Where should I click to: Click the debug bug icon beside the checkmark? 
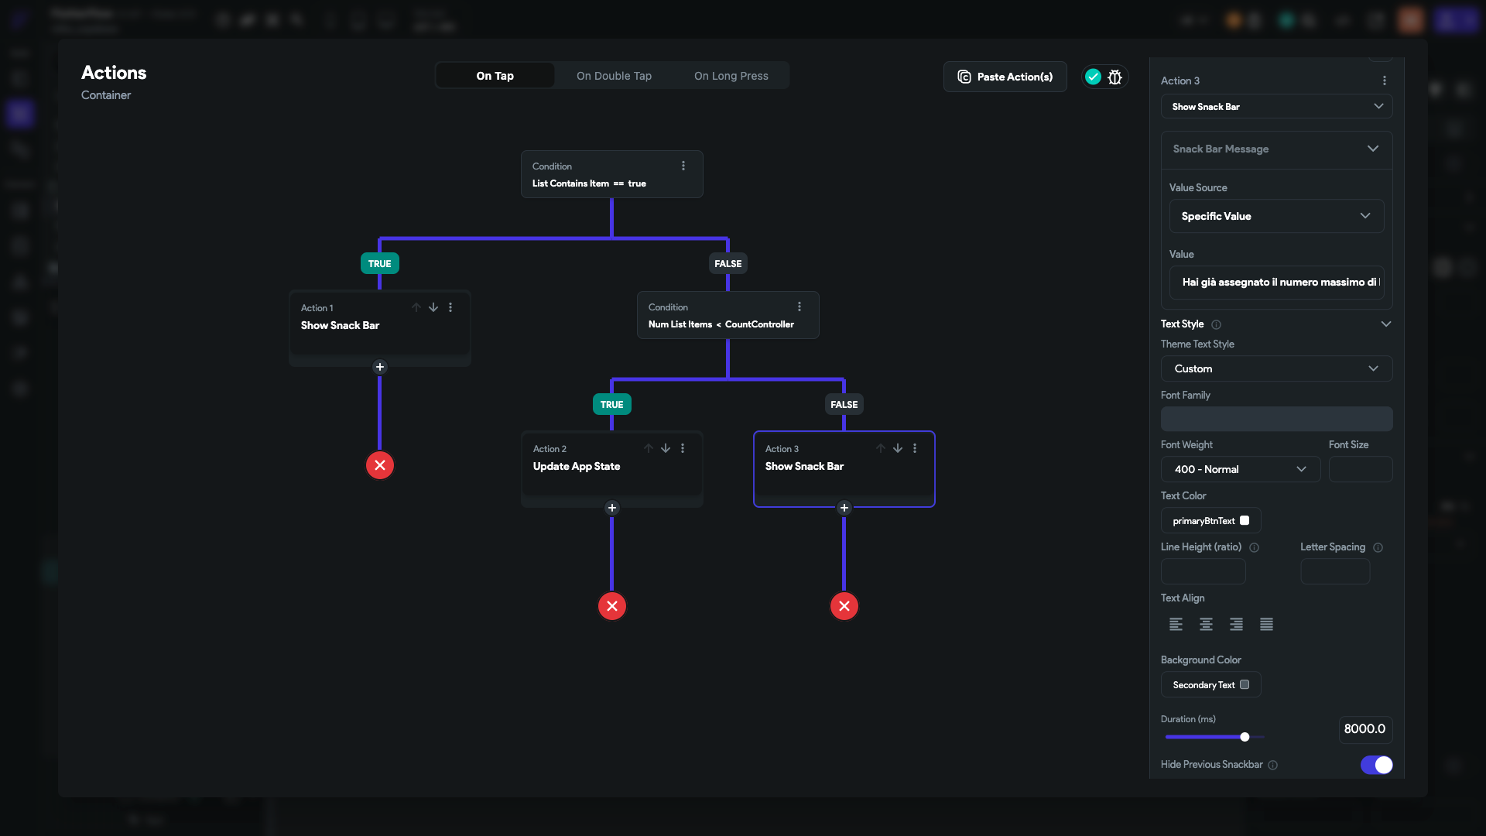(x=1114, y=77)
